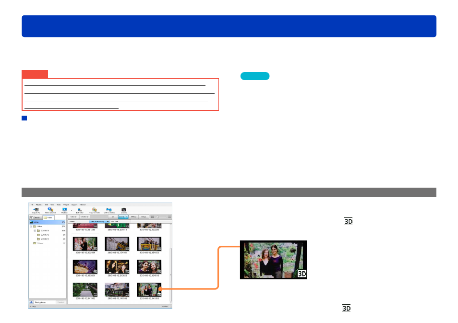Collapse the top Folder tree node
458x323 pixels.
[31, 227]
